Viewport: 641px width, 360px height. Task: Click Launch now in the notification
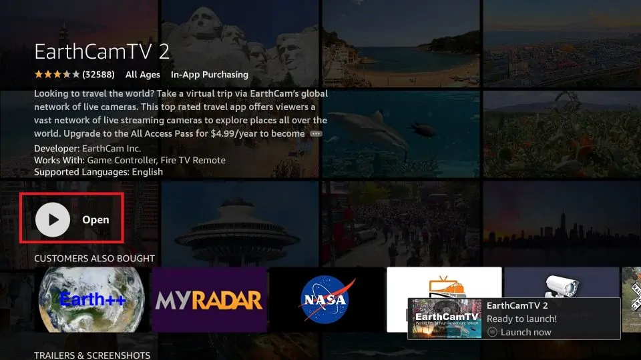coord(519,332)
